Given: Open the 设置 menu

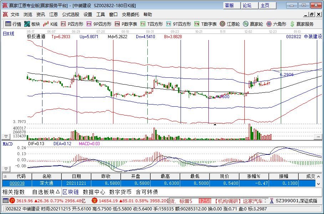Looking at the screenshot, I should point(88,15).
